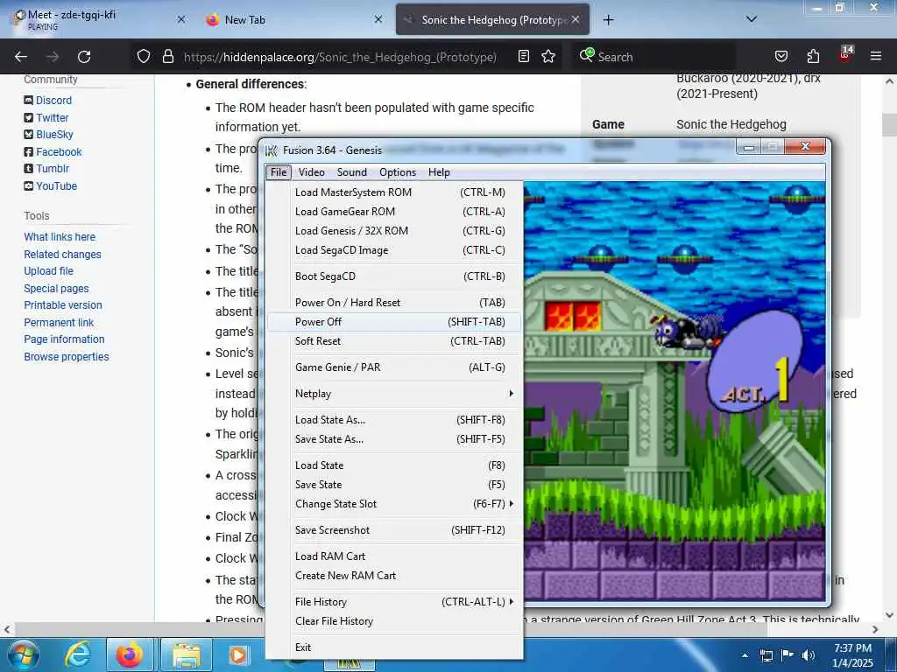Screen dimensions: 897x672
Task: Close the New Tab tab
Action: point(378,19)
